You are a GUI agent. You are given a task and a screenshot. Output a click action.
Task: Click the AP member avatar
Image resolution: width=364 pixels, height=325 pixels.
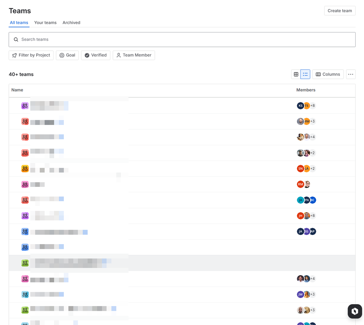[313, 231]
